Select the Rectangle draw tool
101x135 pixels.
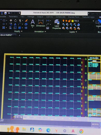click(4, 21)
